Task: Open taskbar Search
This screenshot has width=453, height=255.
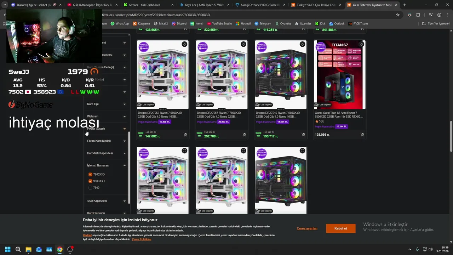Action: pyautogui.click(x=18, y=249)
